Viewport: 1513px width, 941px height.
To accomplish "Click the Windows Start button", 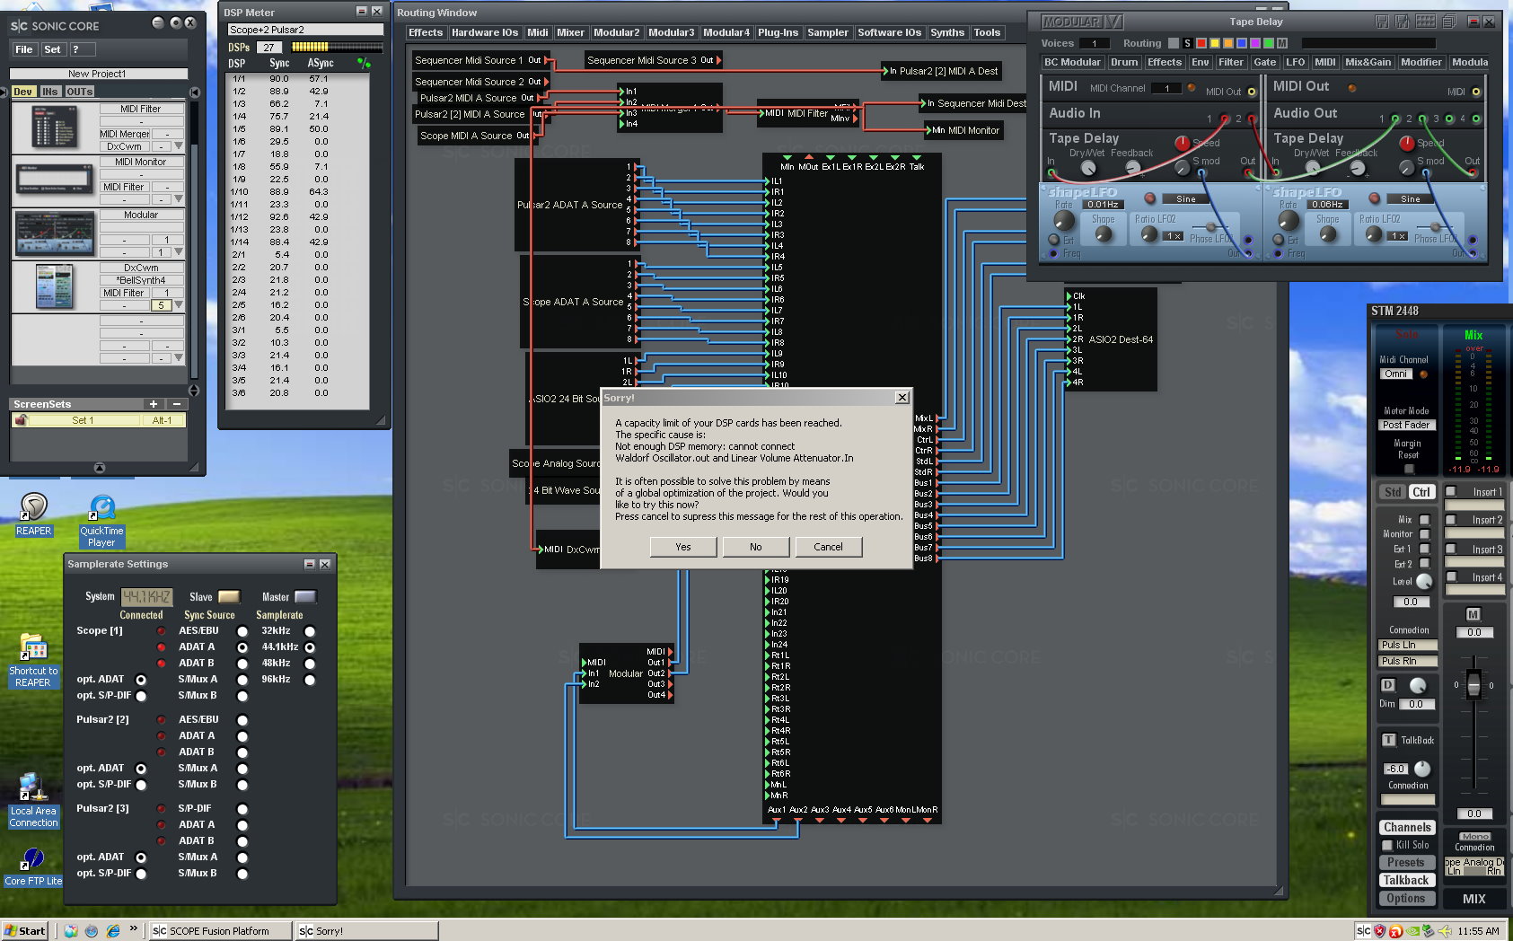I will click(x=25, y=931).
